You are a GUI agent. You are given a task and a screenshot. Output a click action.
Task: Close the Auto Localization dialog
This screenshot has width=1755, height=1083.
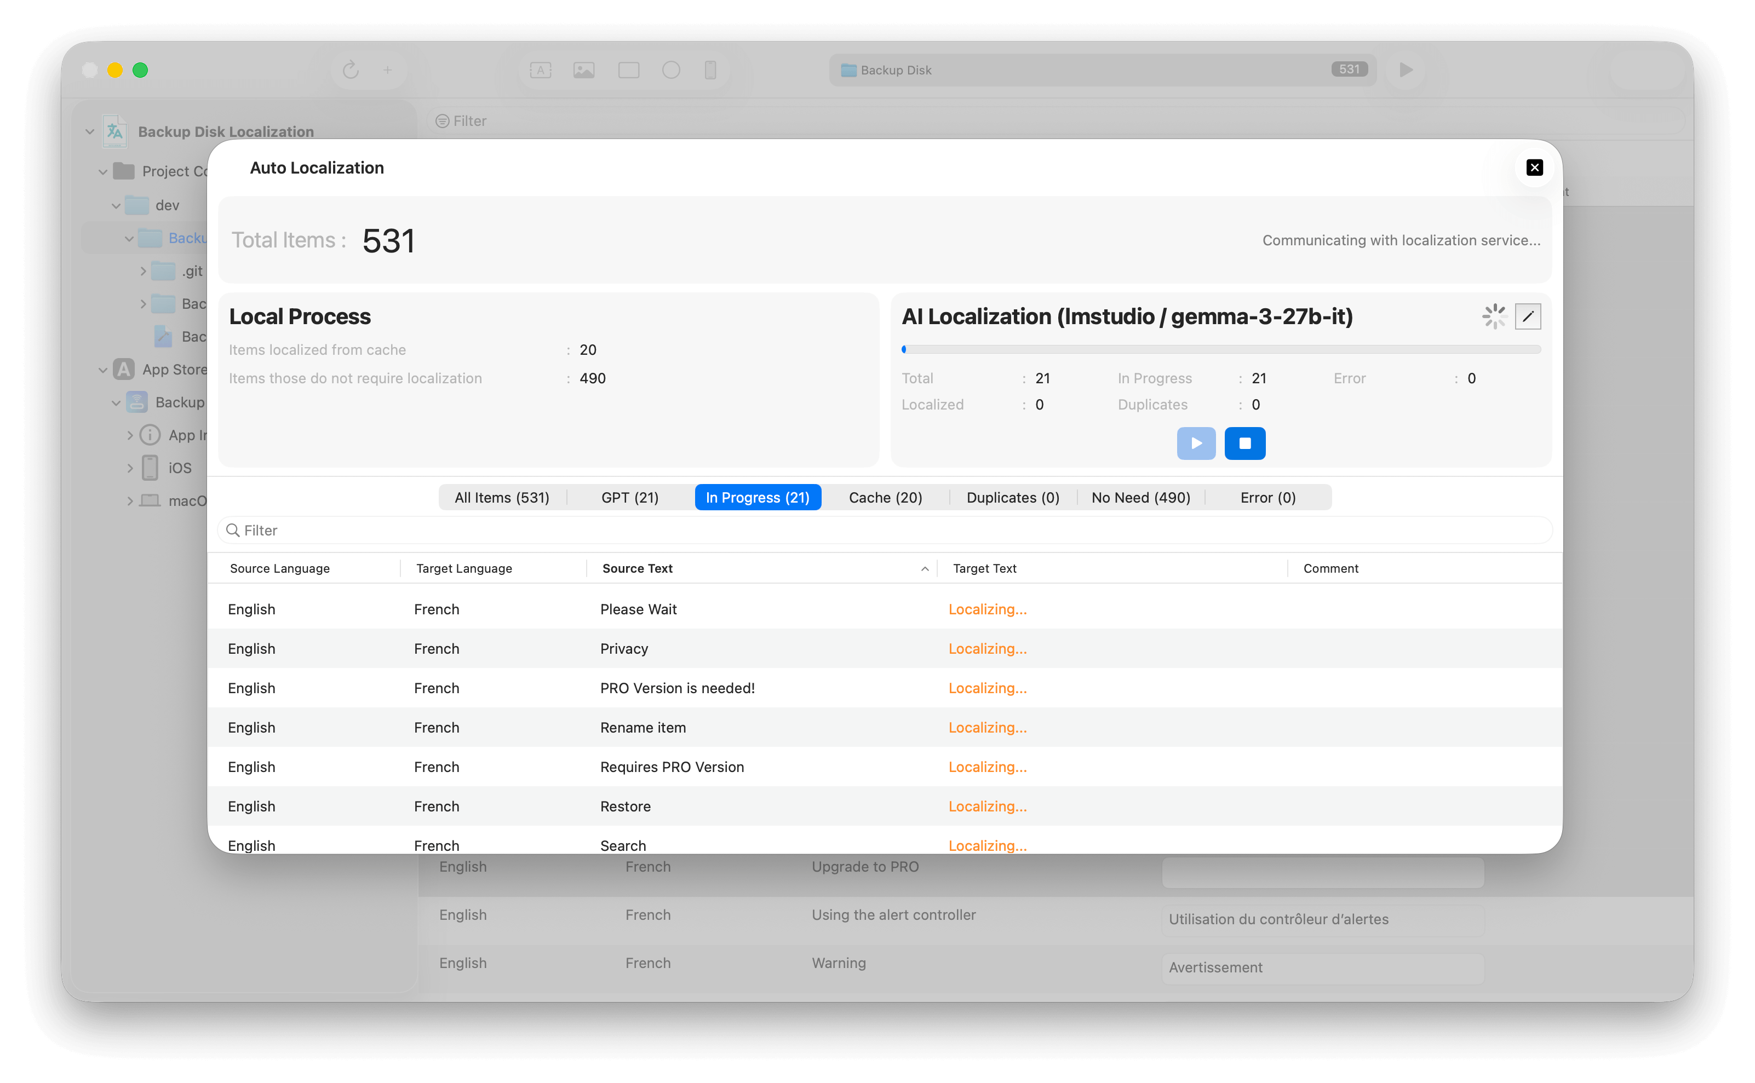(1534, 168)
